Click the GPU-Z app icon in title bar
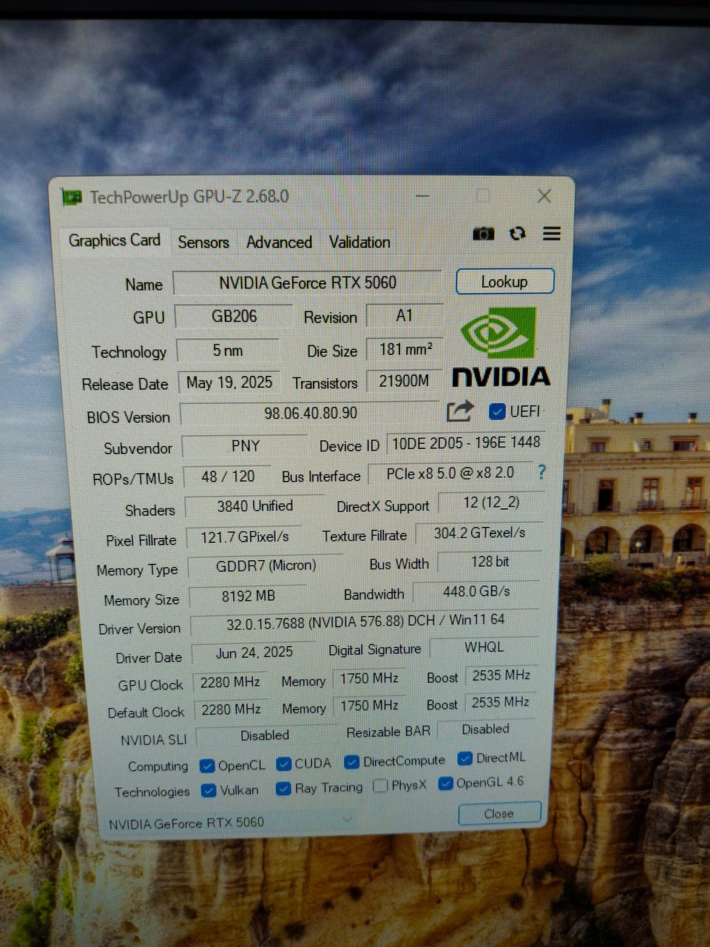This screenshot has width=710, height=947. click(72, 197)
